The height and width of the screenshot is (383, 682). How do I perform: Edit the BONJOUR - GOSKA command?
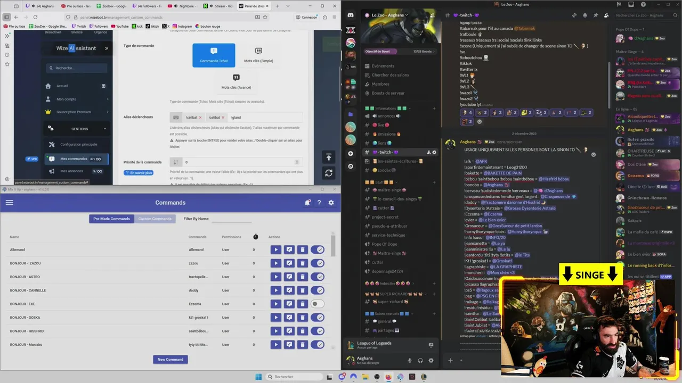[289, 318]
